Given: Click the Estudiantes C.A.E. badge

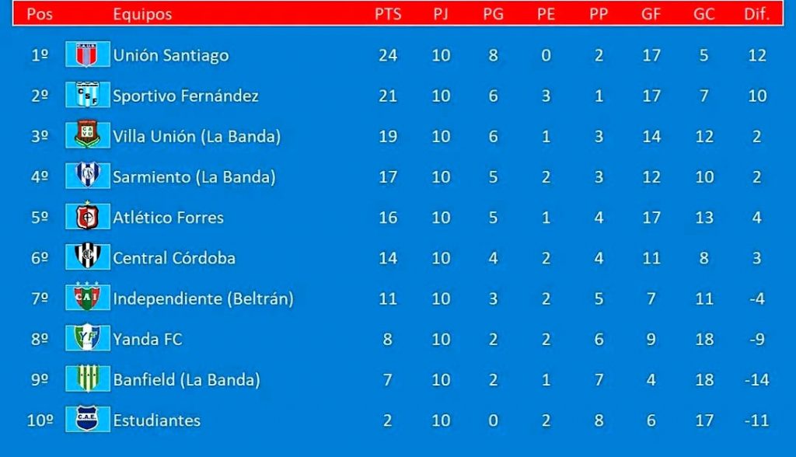Looking at the screenshot, I should pyautogui.click(x=87, y=418).
